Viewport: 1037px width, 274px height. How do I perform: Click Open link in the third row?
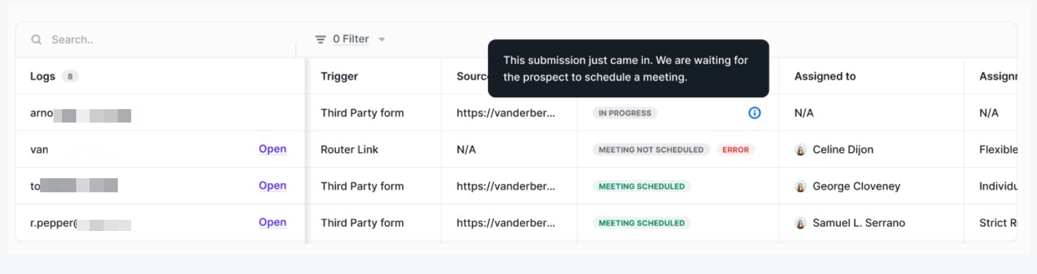click(x=272, y=186)
